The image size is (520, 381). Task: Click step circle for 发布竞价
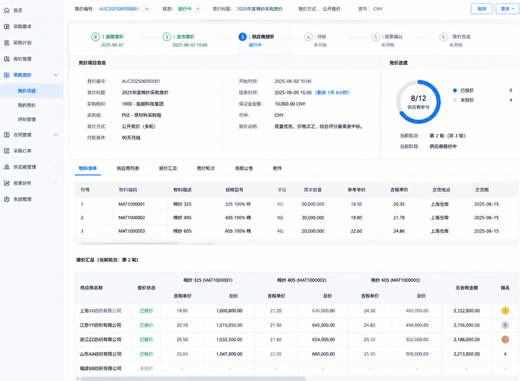[x=167, y=37]
